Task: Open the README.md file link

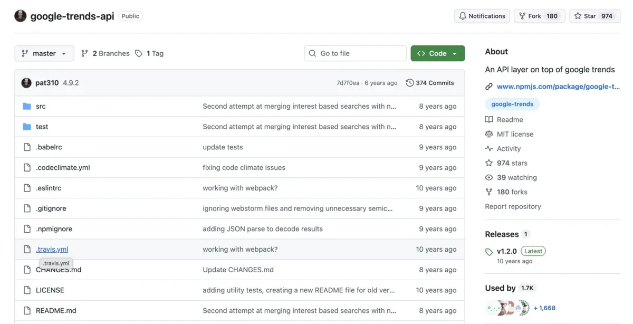Action: pos(56,311)
